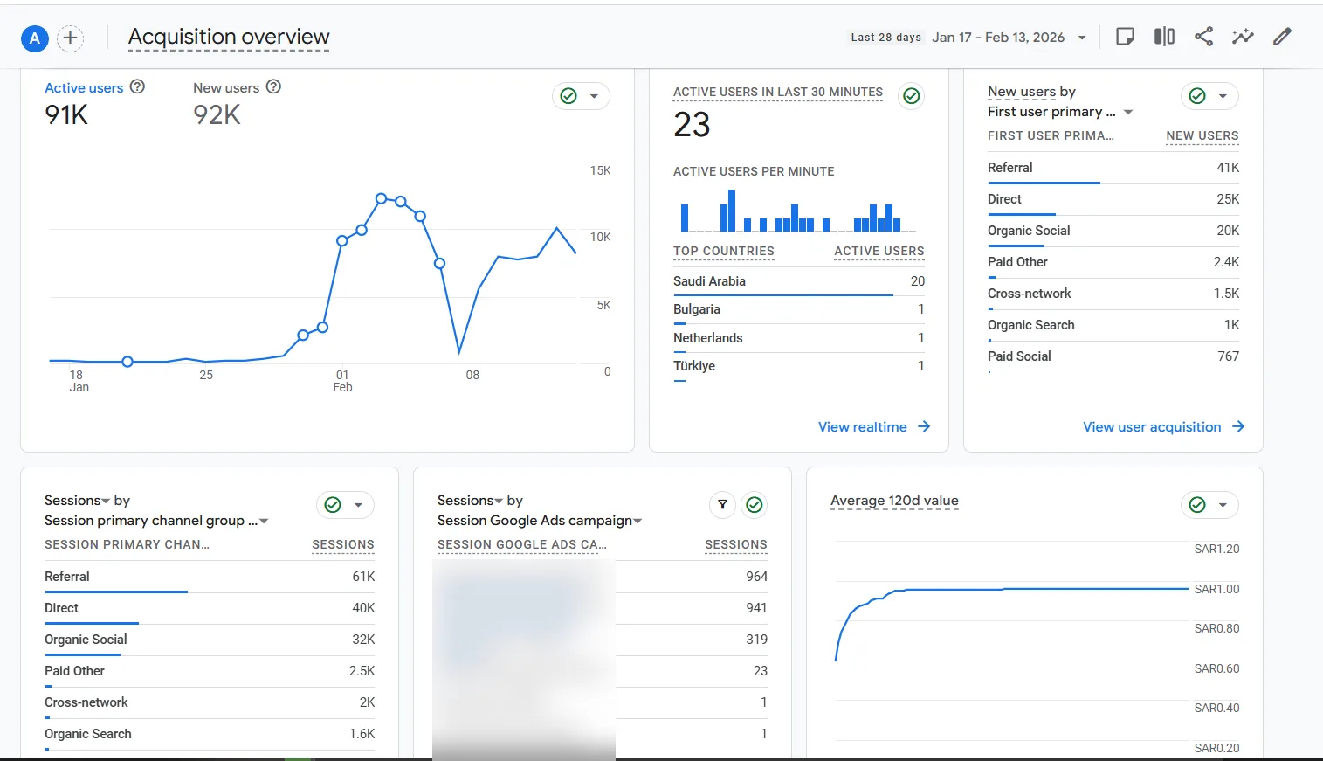This screenshot has height=761, width=1323.
Task: Click the SESSIONS header in channel group card
Action: coord(343,544)
